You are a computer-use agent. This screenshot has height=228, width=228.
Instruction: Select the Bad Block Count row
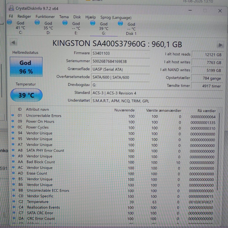point(114,162)
